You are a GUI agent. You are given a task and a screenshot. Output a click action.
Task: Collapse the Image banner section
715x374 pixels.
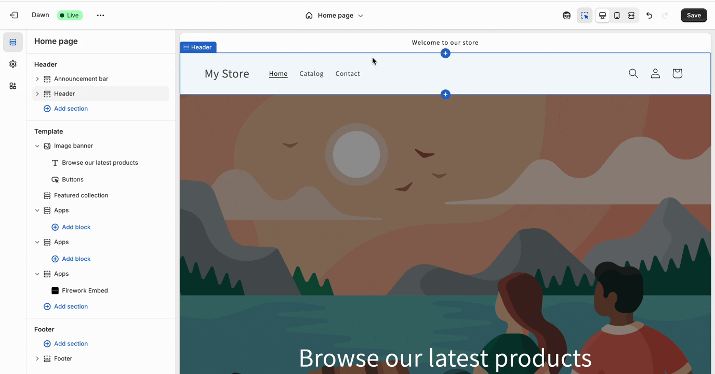(x=37, y=146)
